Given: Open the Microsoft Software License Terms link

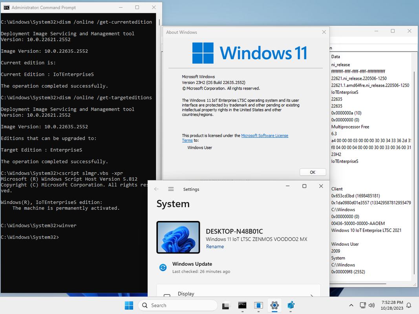Looking at the screenshot, I should click(x=265, y=136).
